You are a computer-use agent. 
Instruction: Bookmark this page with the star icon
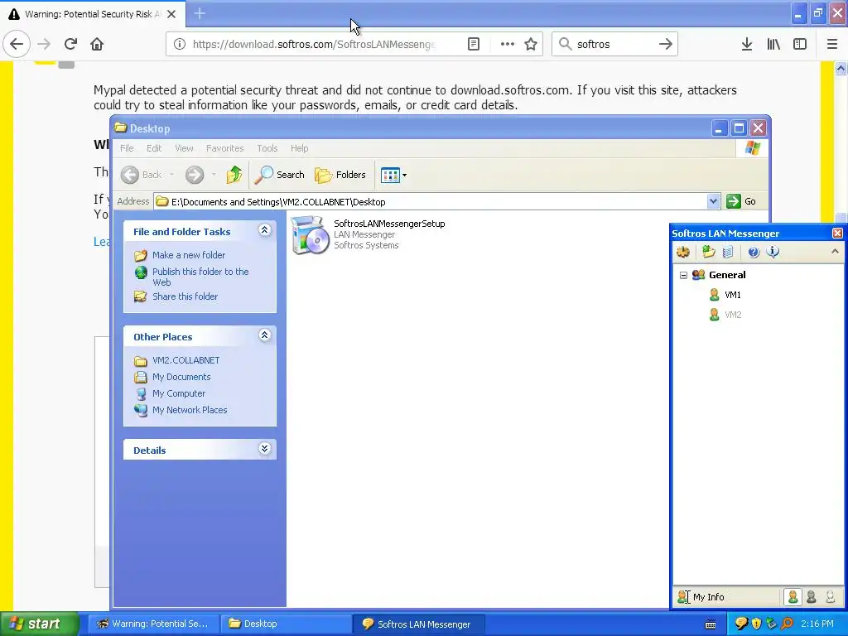click(531, 45)
